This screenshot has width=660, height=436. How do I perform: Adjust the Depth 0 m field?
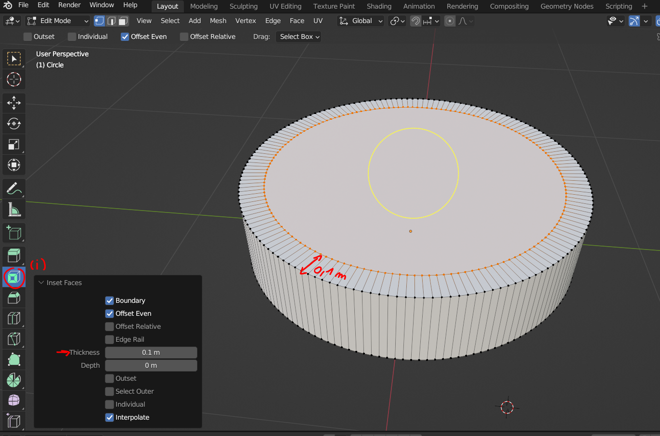coord(151,365)
